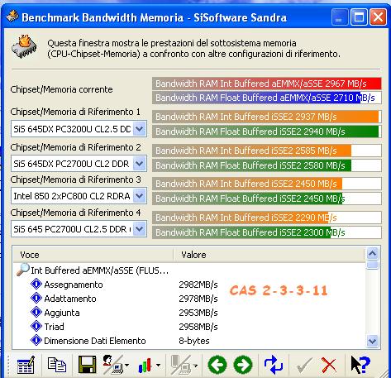Click the user computer connection icon
The height and width of the screenshot is (378, 391).
112,365
